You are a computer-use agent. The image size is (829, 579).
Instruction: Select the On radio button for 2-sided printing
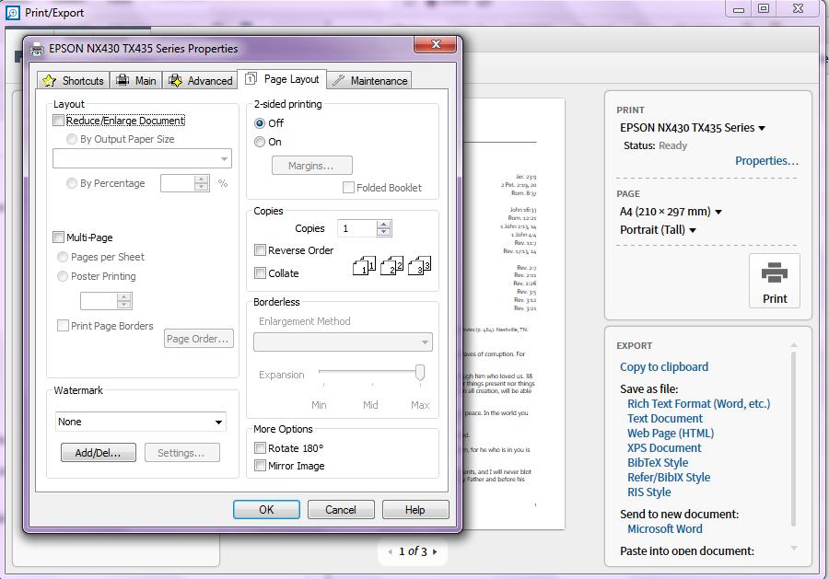[x=261, y=141]
